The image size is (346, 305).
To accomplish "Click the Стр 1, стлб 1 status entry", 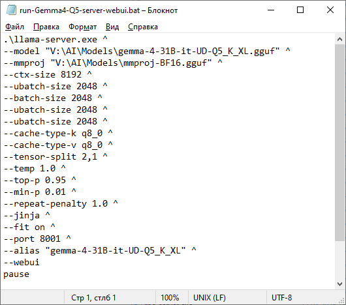I will (x=93, y=298).
